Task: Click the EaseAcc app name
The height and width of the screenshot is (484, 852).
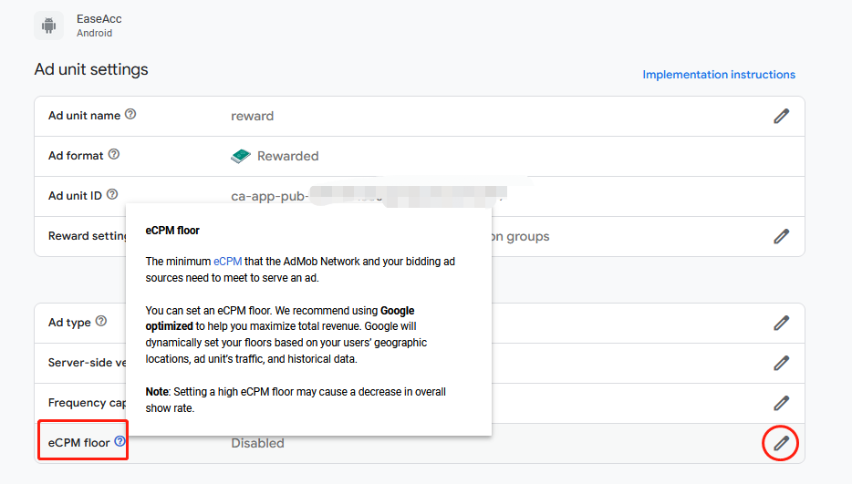Action: pos(99,19)
